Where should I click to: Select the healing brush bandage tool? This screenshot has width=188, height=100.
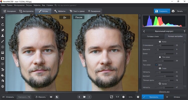coord(3,30)
